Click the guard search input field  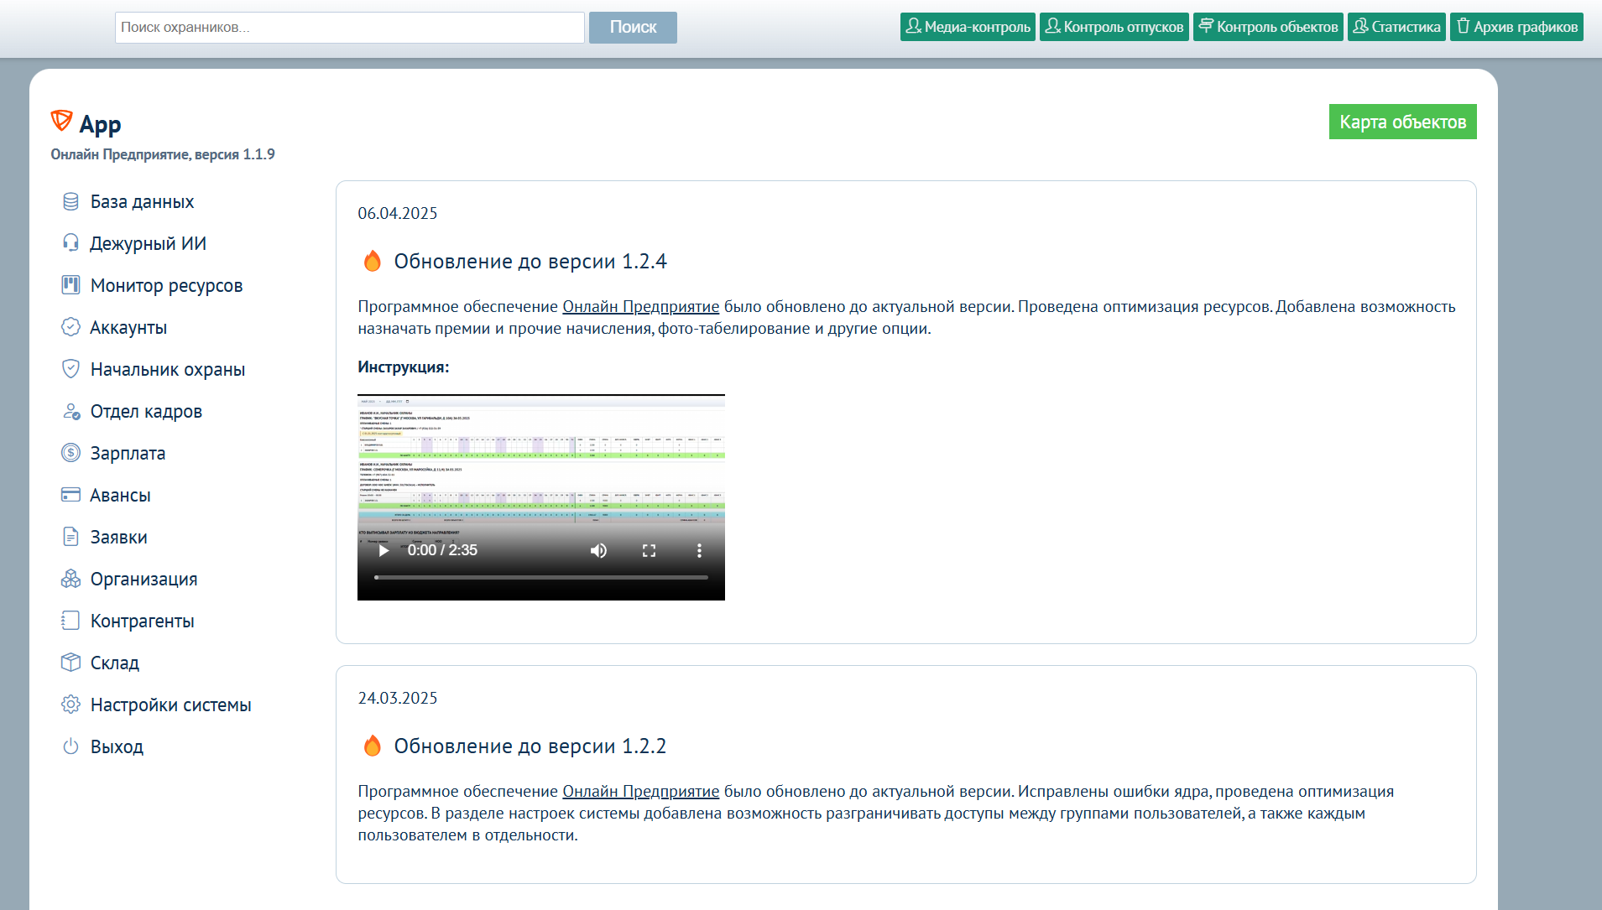pyautogui.click(x=350, y=28)
